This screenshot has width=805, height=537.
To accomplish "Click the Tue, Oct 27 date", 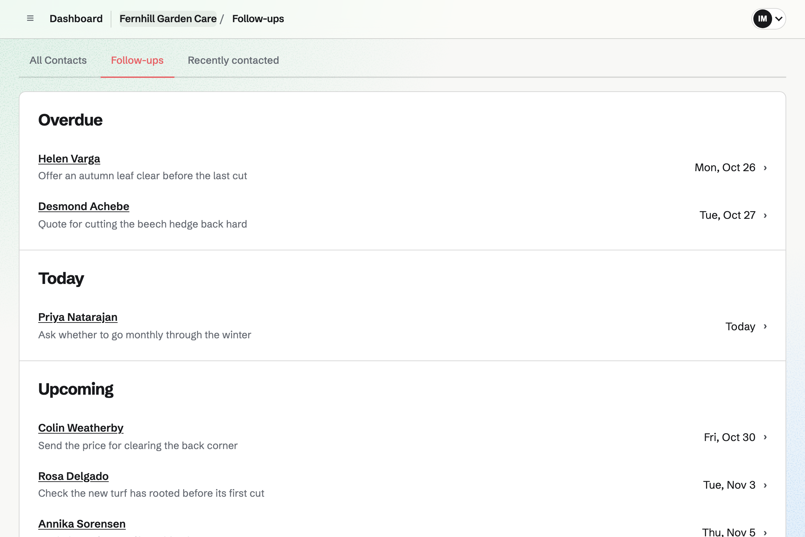I will click(727, 215).
